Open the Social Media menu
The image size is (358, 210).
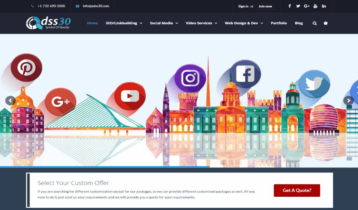click(161, 23)
